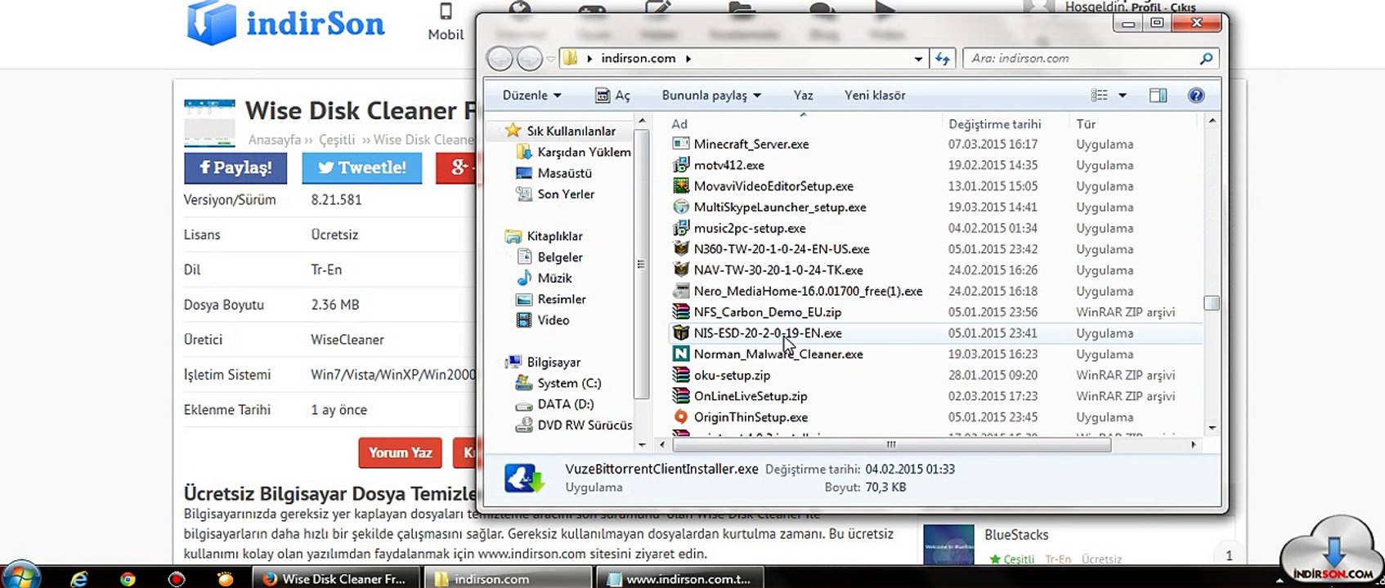The image size is (1385, 588).
Task: Click the N360-TW-20-1-0-24-EN-US.exe icon
Action: click(681, 249)
